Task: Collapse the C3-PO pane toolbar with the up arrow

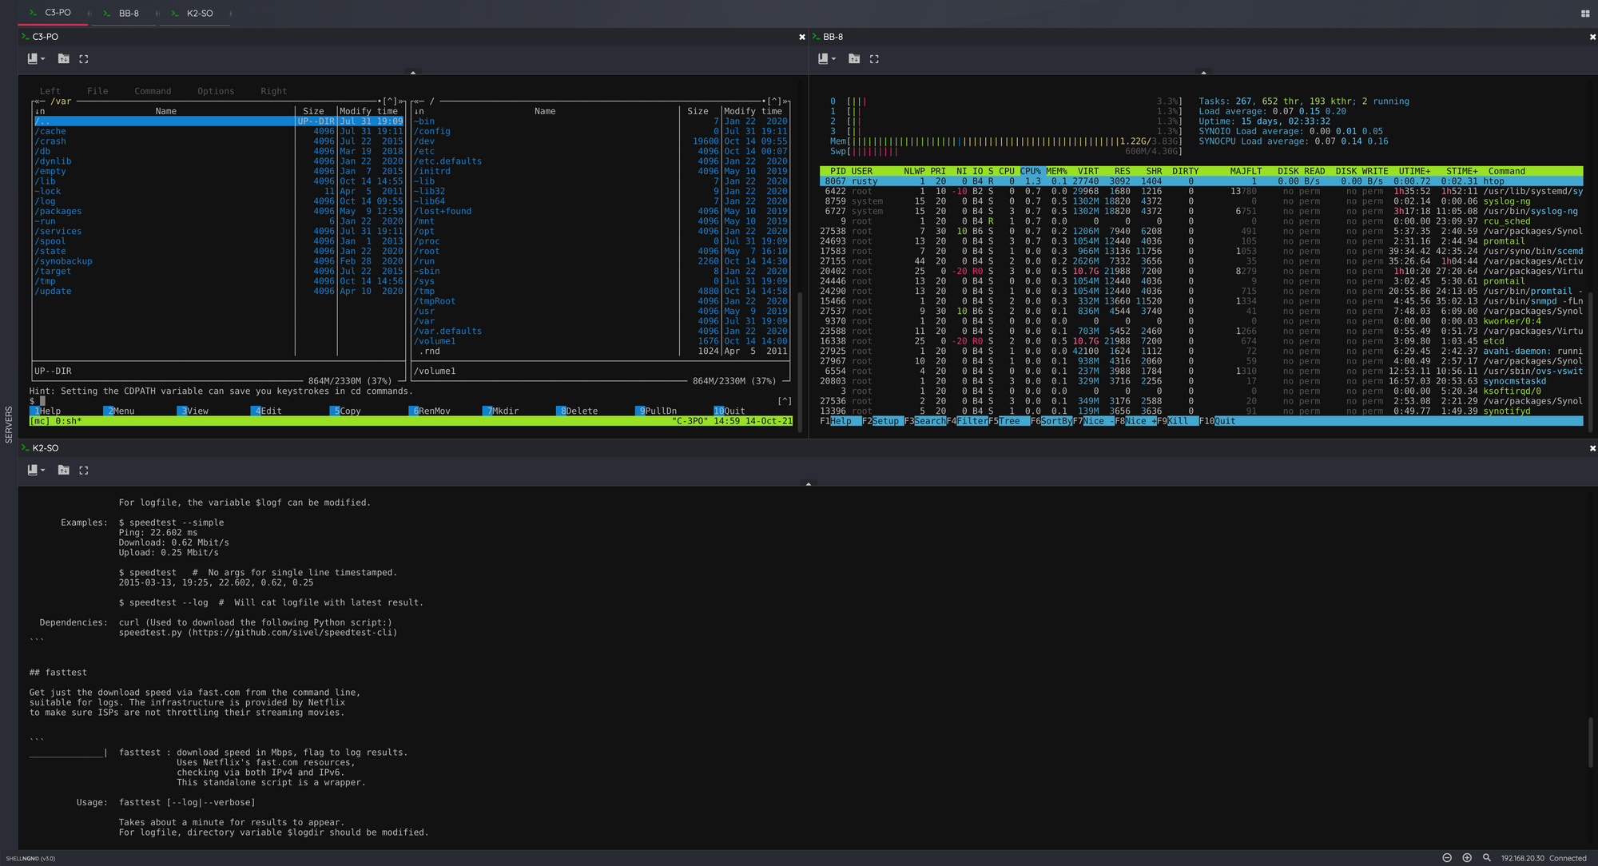Action: click(x=413, y=73)
